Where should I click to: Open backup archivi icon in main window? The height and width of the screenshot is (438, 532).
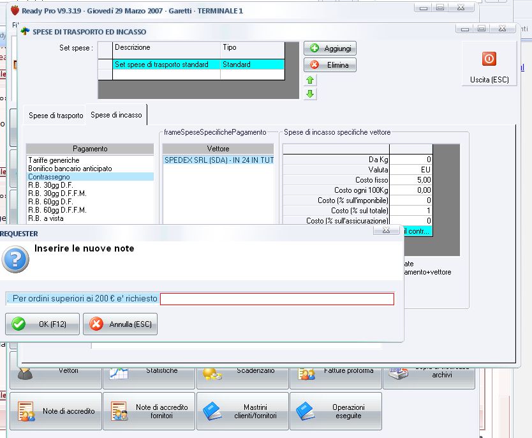(399, 373)
